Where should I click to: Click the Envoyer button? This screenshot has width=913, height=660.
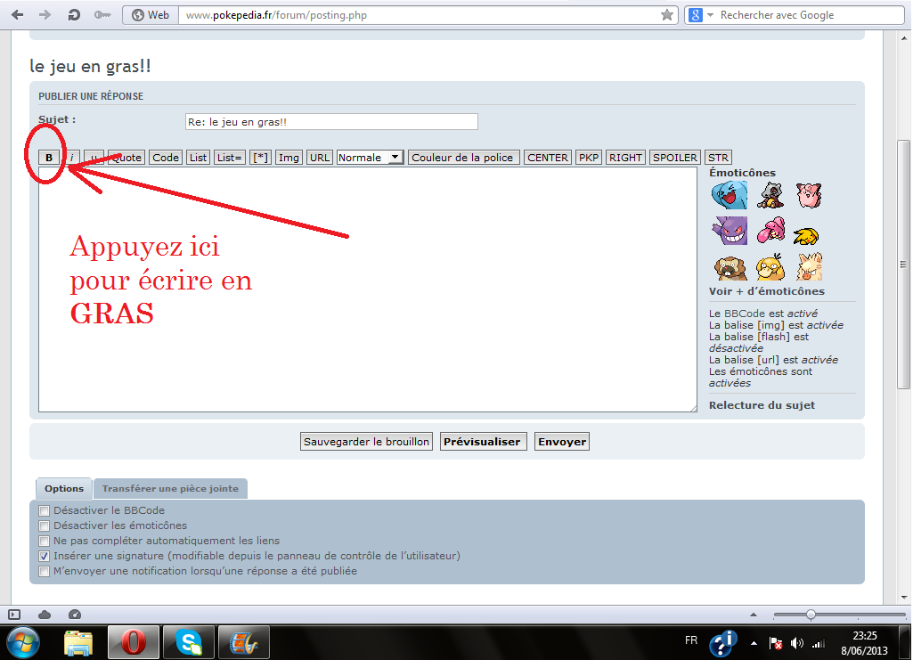(562, 442)
